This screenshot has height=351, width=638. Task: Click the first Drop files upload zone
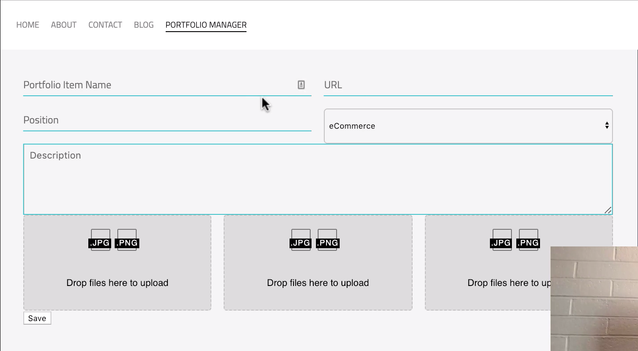(117, 263)
